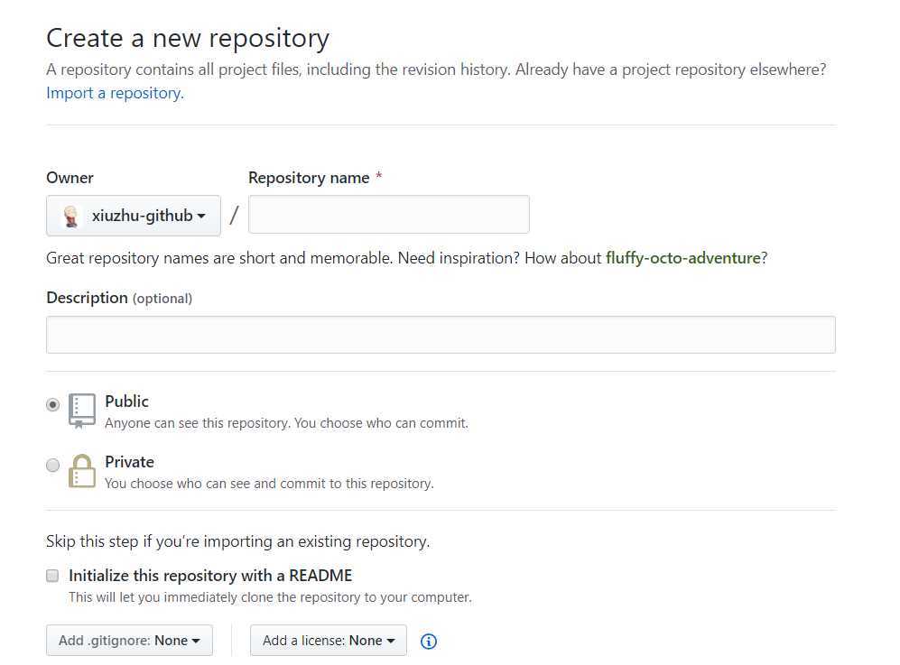The image size is (900, 665).
Task: Click the Initialize README label text
Action: 210,576
